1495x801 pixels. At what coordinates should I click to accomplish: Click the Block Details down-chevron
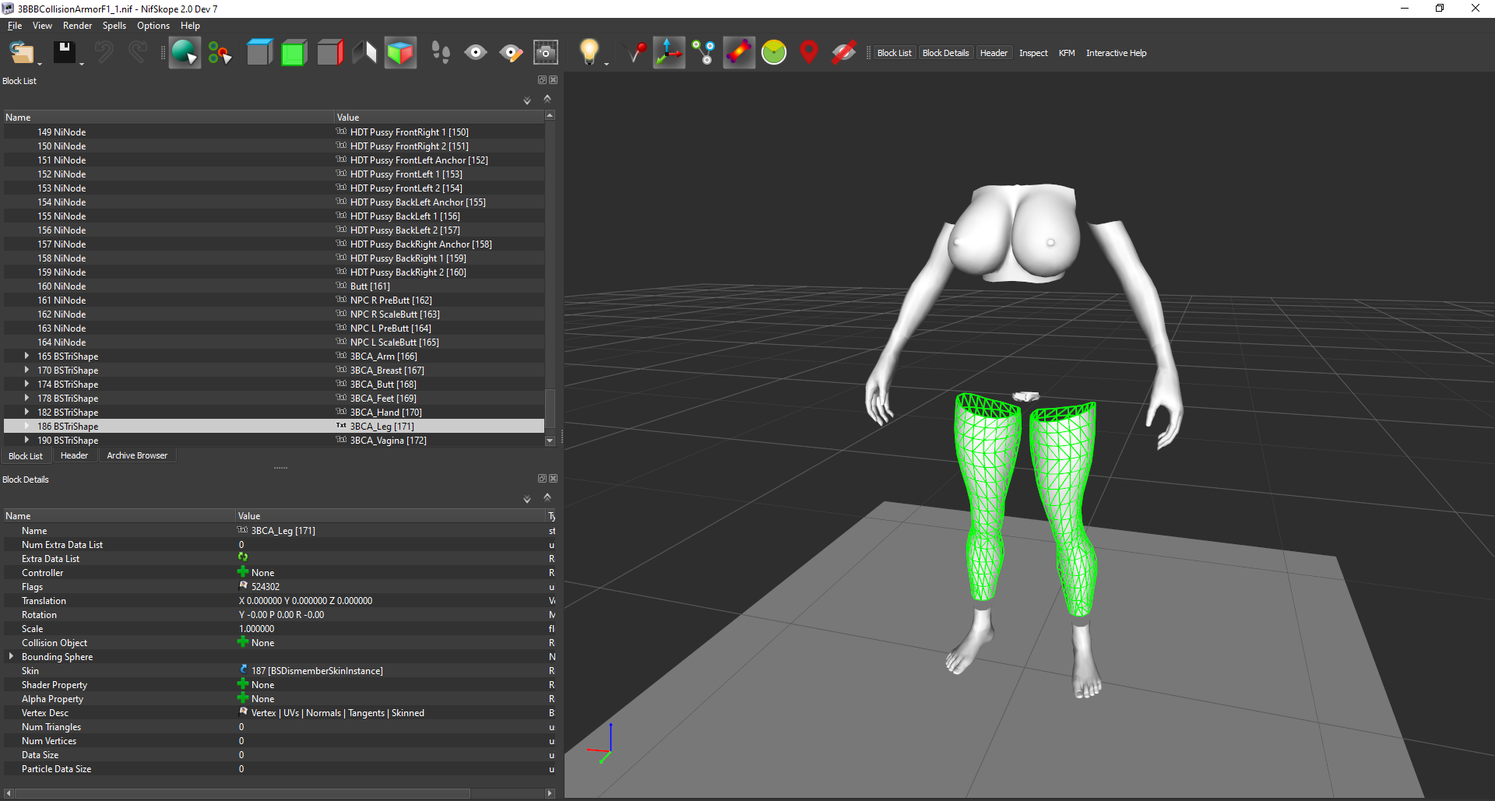[x=527, y=499]
